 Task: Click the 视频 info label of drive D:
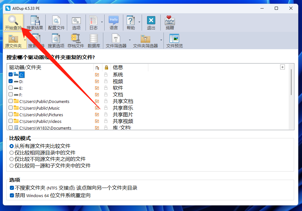(x=118, y=81)
